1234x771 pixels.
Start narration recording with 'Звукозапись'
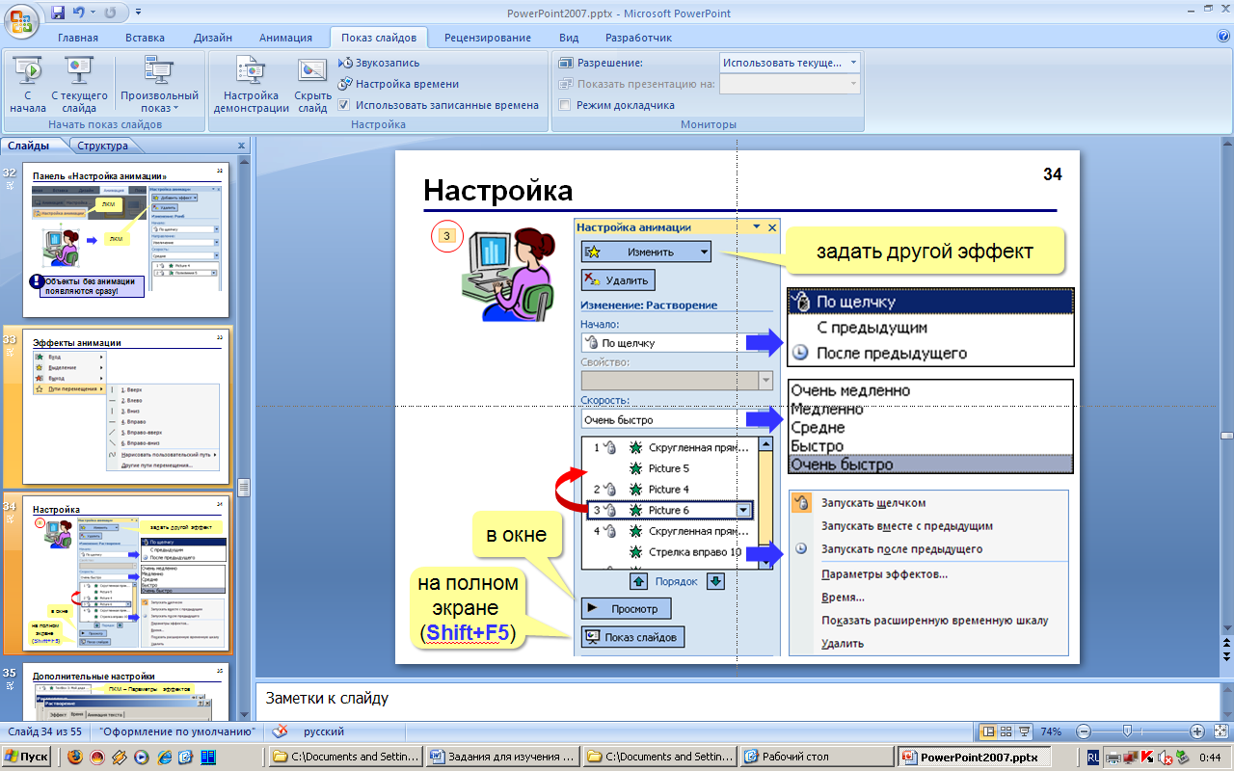click(x=378, y=63)
